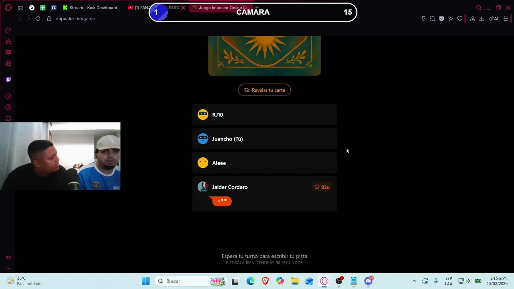Viewport: 514px width, 289px height.
Task: Click Aleee's yellow avatar icon
Action: pyautogui.click(x=203, y=163)
